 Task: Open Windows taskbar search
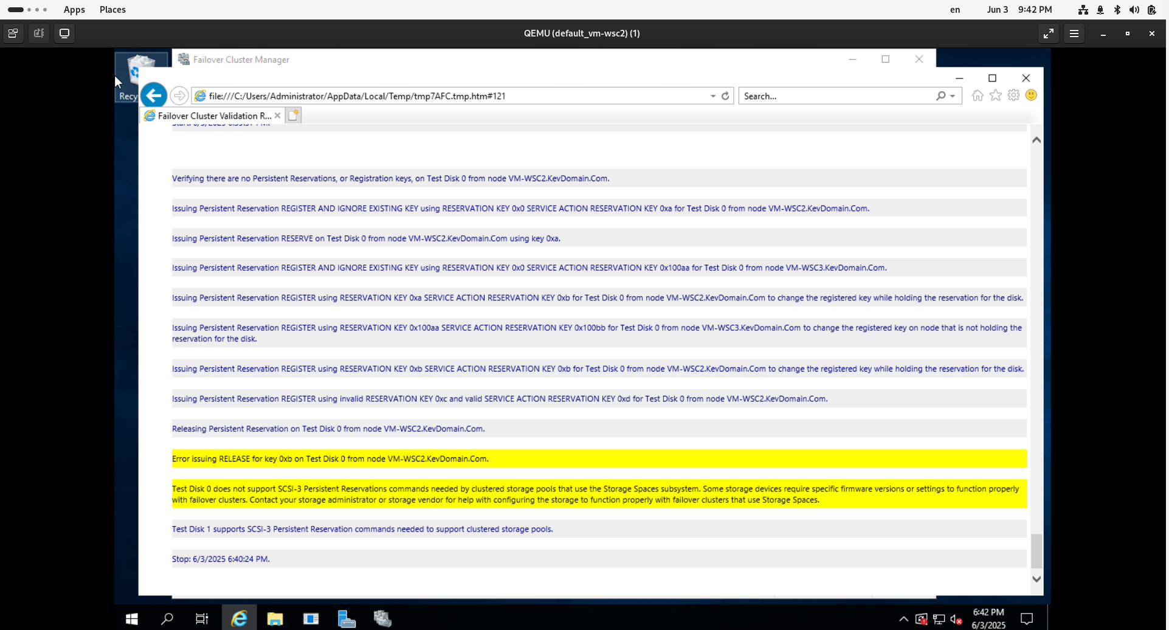167,619
